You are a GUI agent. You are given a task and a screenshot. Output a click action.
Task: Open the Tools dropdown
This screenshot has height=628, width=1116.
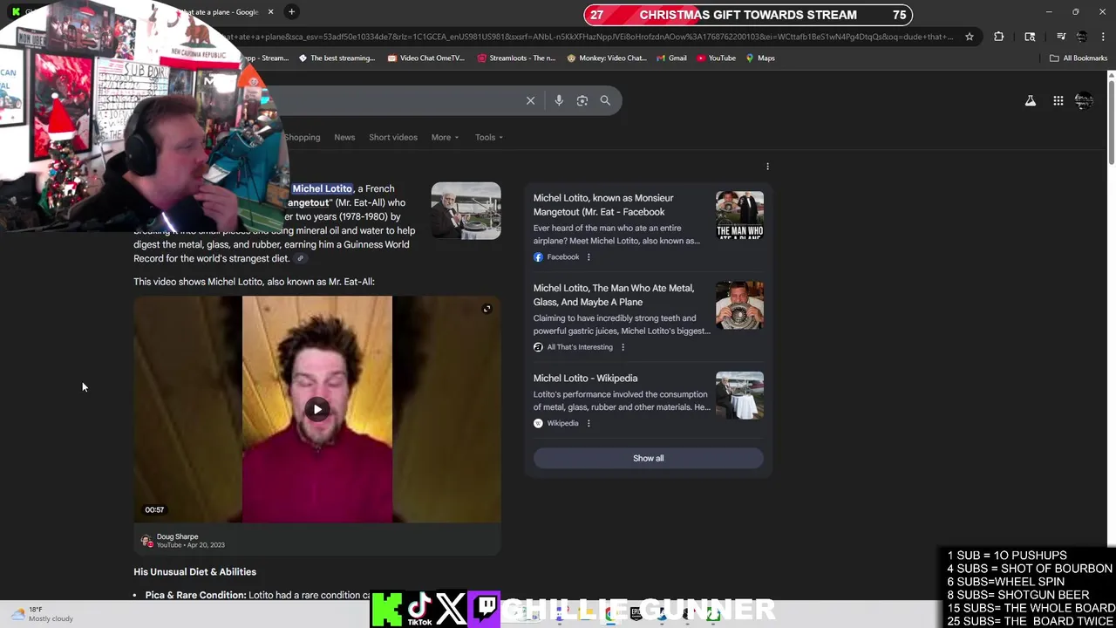[489, 138]
